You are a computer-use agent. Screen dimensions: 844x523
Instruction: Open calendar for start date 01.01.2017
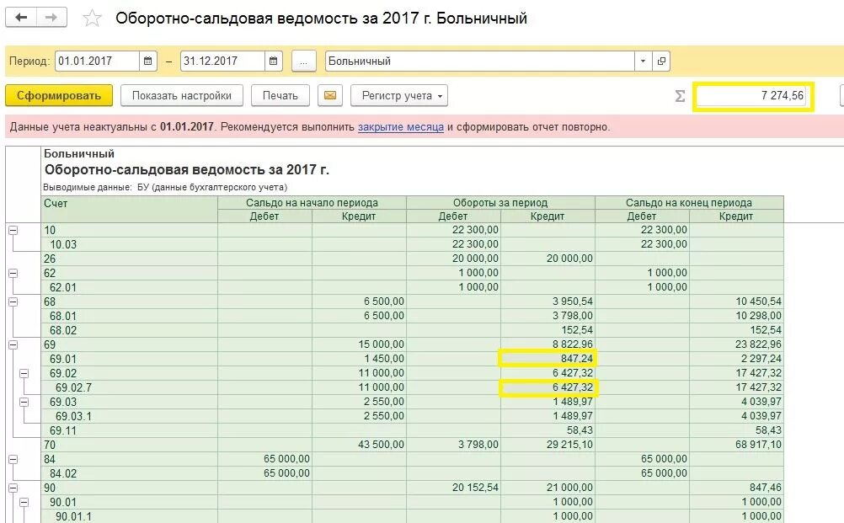(148, 61)
